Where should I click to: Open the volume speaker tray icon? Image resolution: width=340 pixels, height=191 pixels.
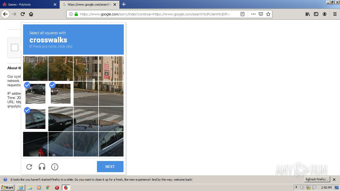(x=302, y=188)
